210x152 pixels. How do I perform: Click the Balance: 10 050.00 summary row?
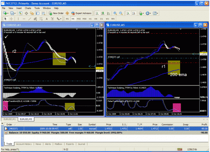(106, 133)
